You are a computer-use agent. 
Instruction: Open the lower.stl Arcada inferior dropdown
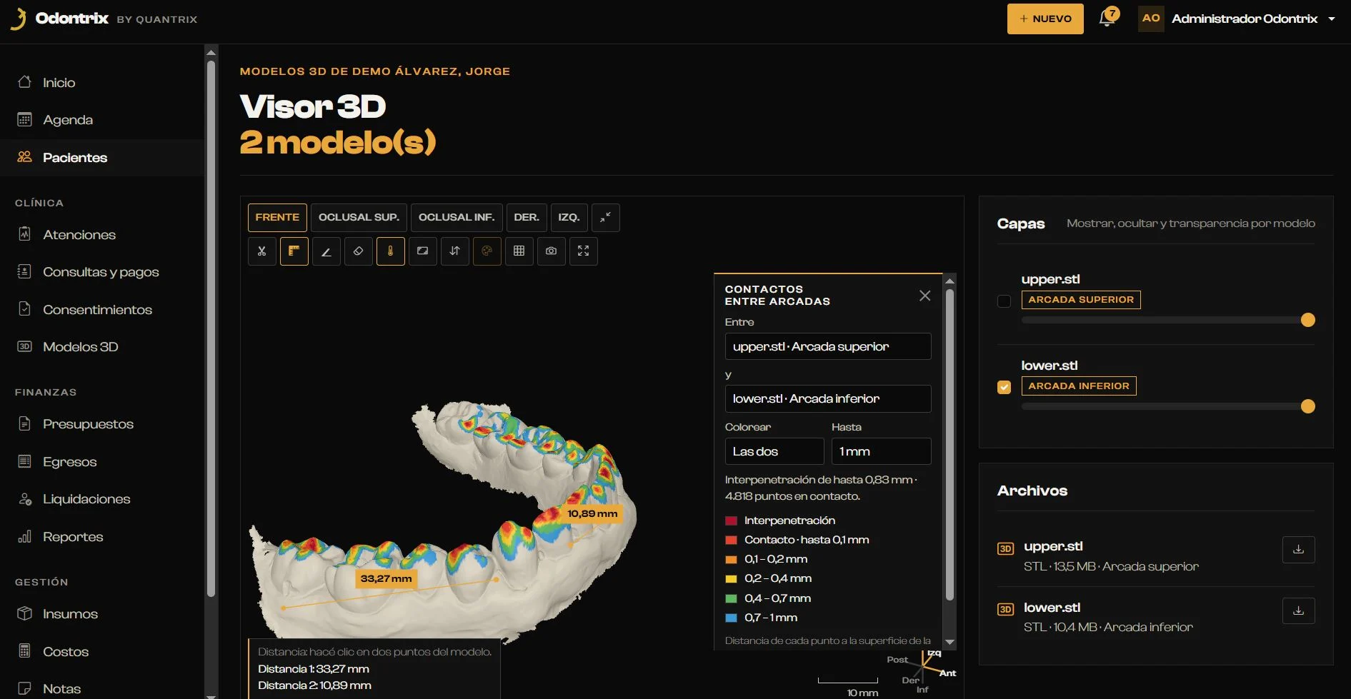[x=828, y=398]
